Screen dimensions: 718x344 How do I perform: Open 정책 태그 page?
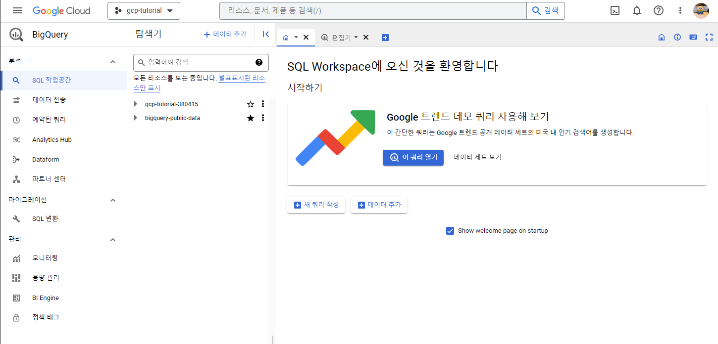63,317
